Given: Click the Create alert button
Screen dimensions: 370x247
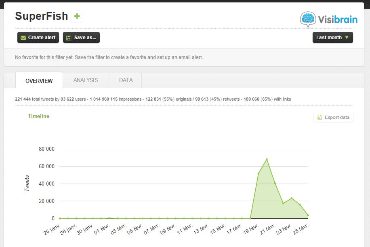Looking at the screenshot, I should click(x=38, y=38).
